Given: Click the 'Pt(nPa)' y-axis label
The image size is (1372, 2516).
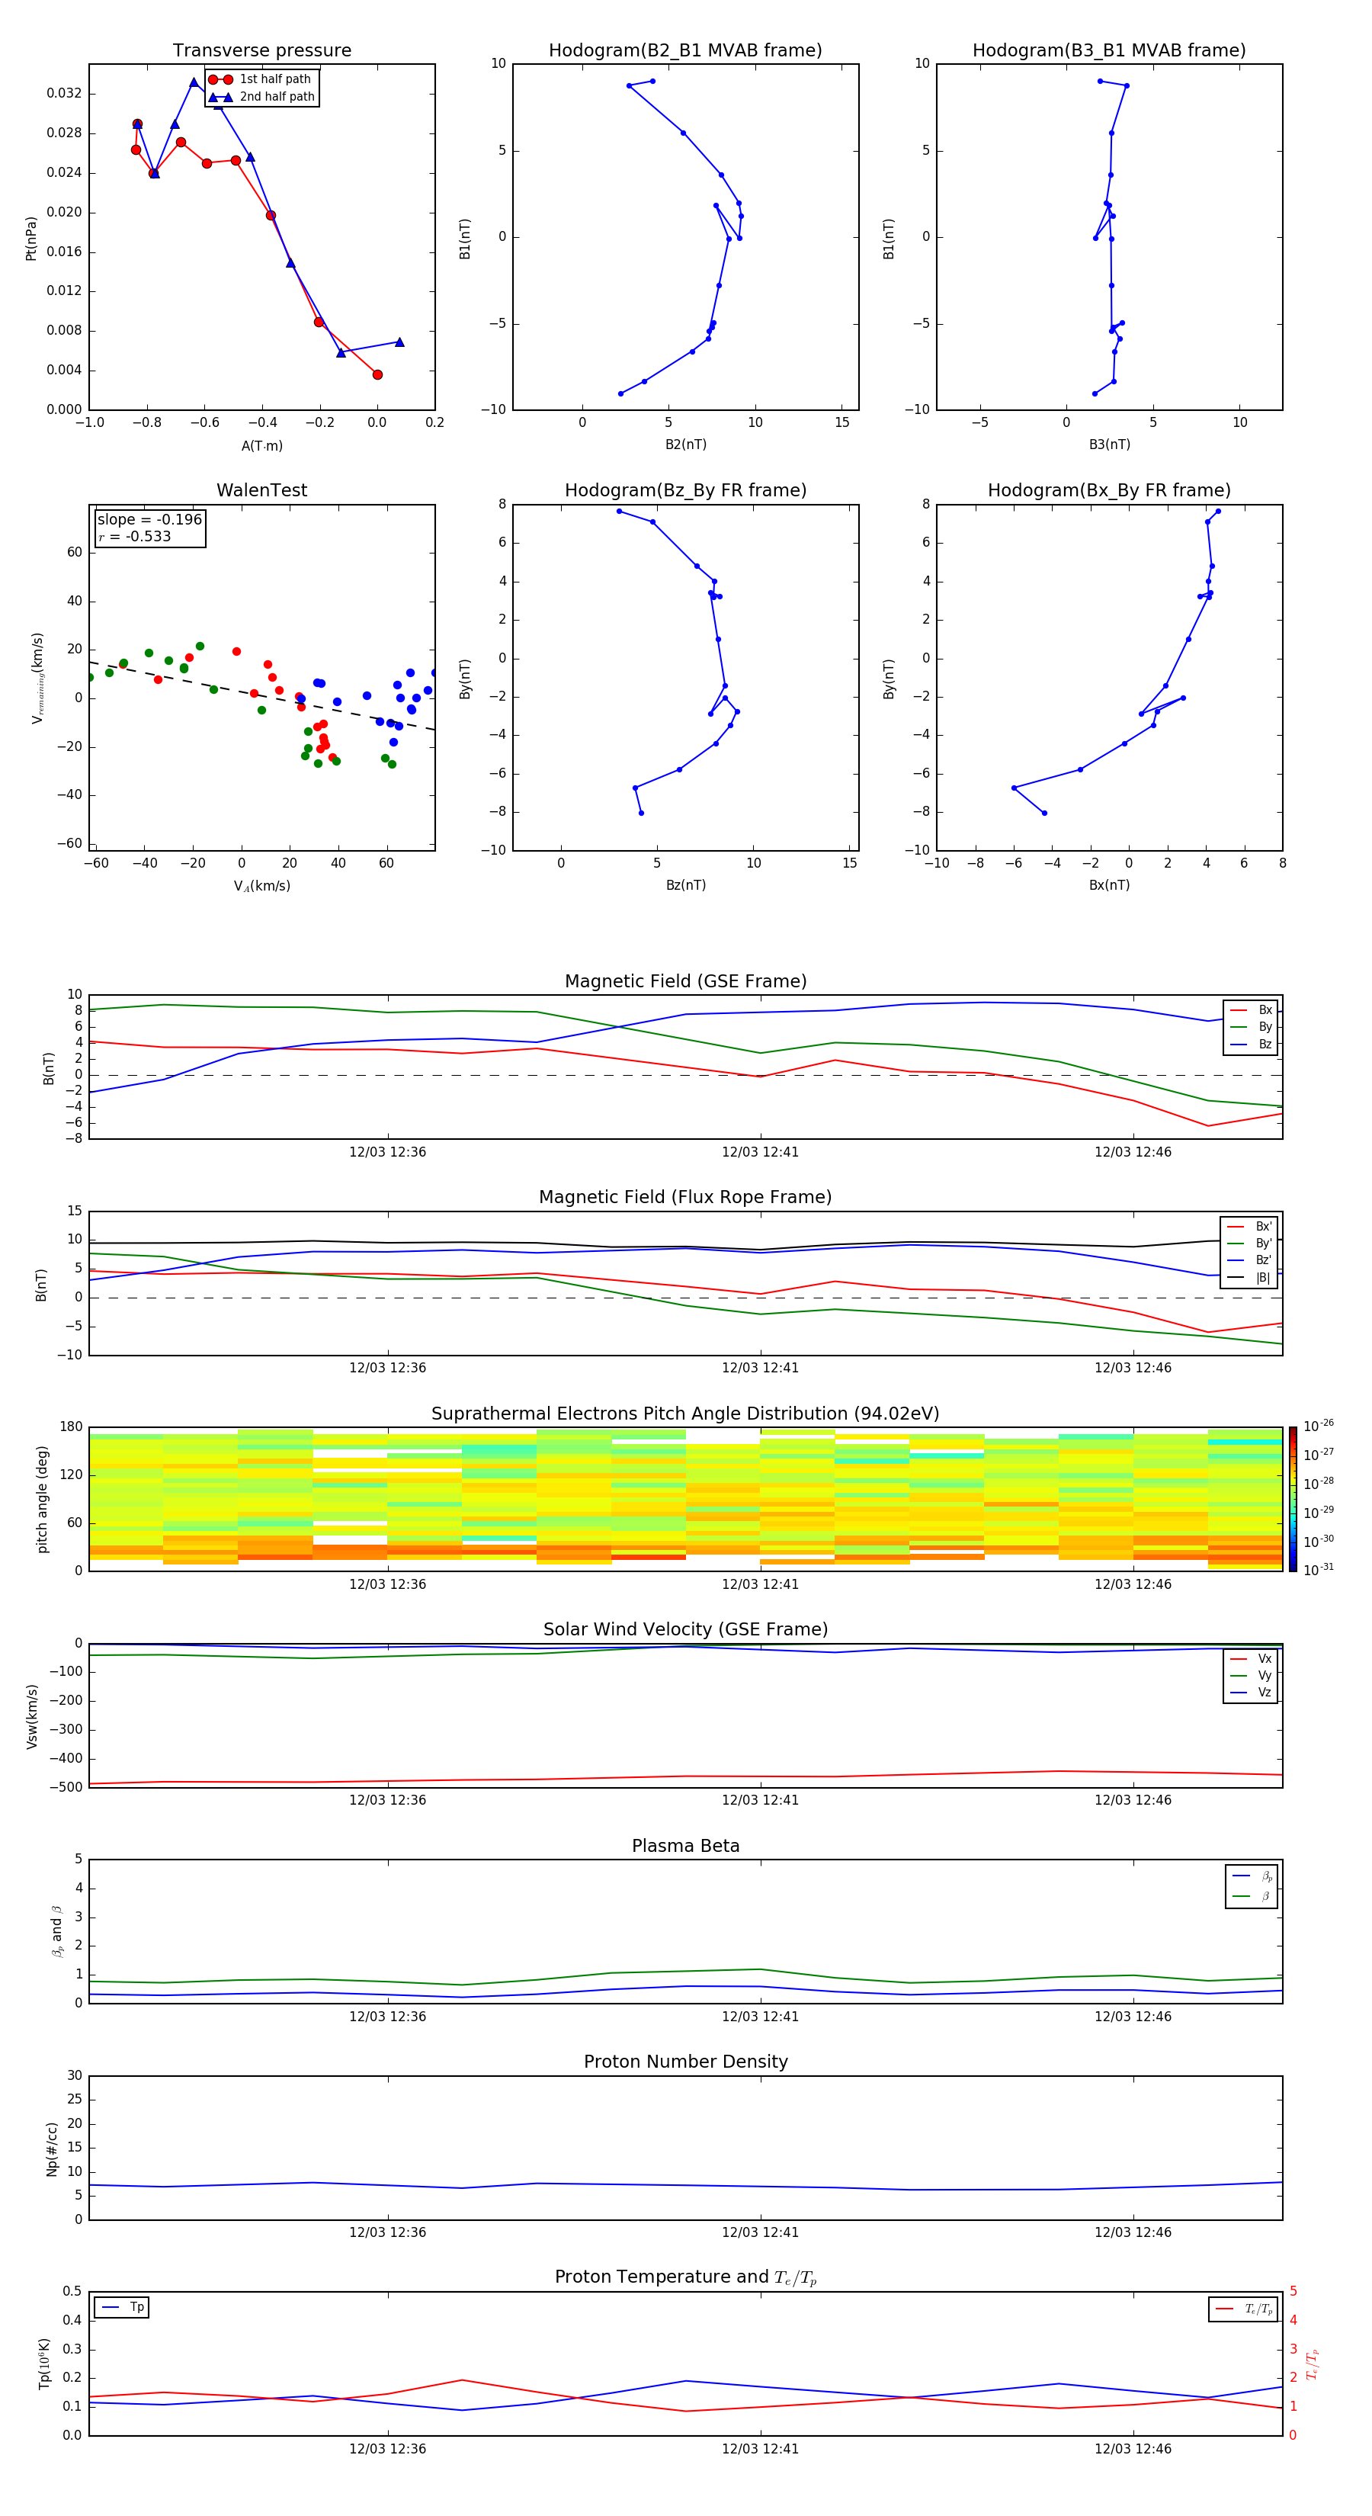Looking at the screenshot, I should click(x=31, y=237).
